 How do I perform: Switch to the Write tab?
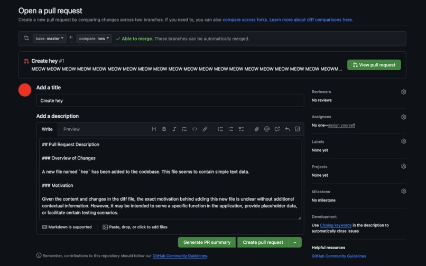point(47,129)
